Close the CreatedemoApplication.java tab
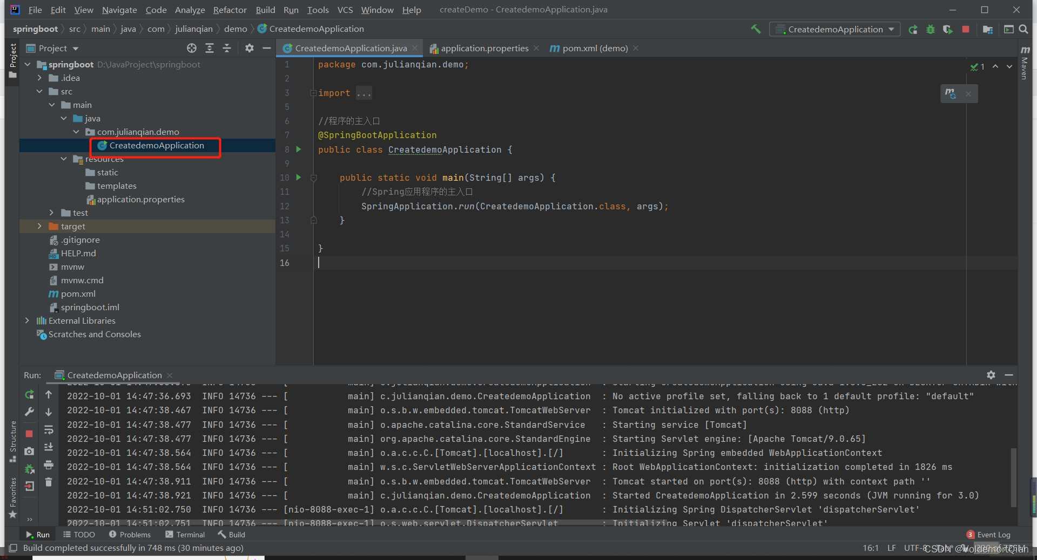 click(415, 48)
